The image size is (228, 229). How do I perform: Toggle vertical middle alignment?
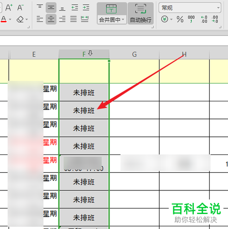pyautogui.click(x=51, y=7)
